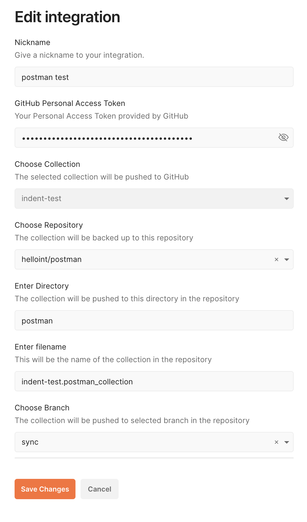Select the collection dropdown displaying indent-test value
Image resolution: width=307 pixels, height=522 pixels.
coord(154,199)
